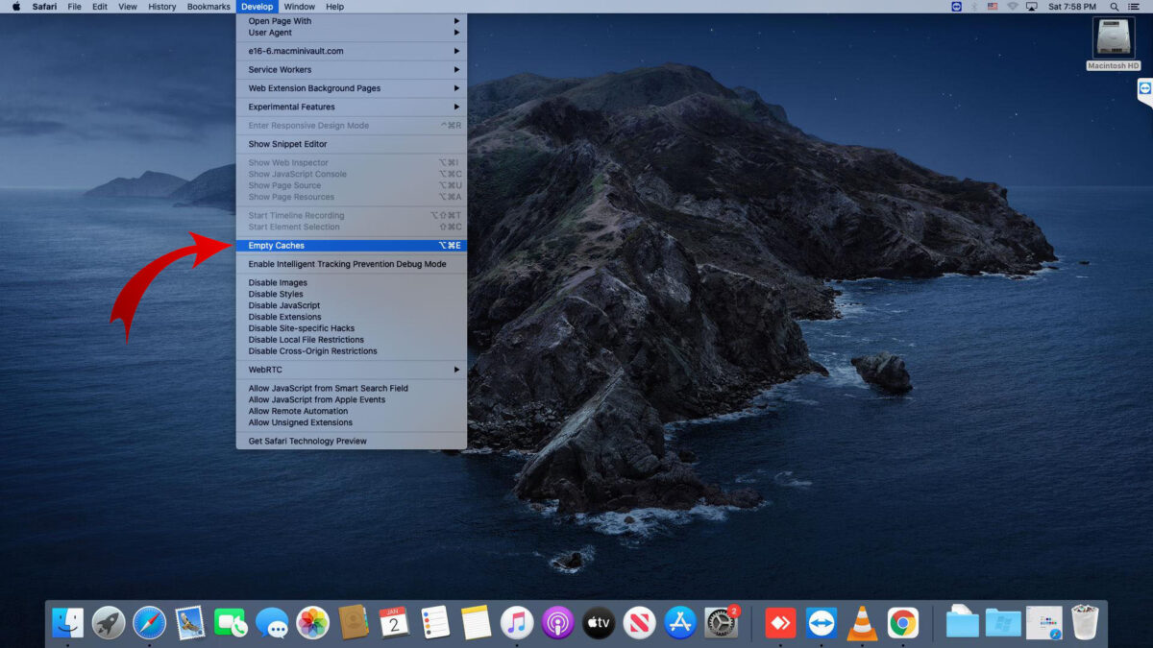Click the Wi-Fi status menu icon
The height and width of the screenshot is (648, 1153).
click(x=1010, y=7)
